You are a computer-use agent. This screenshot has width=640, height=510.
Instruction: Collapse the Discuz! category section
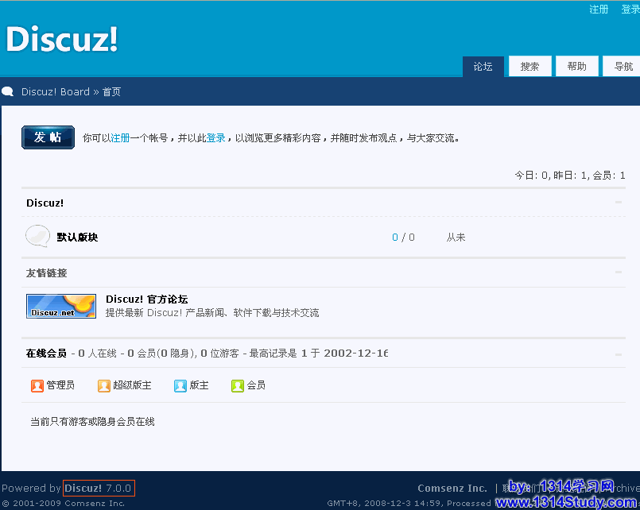[619, 203]
